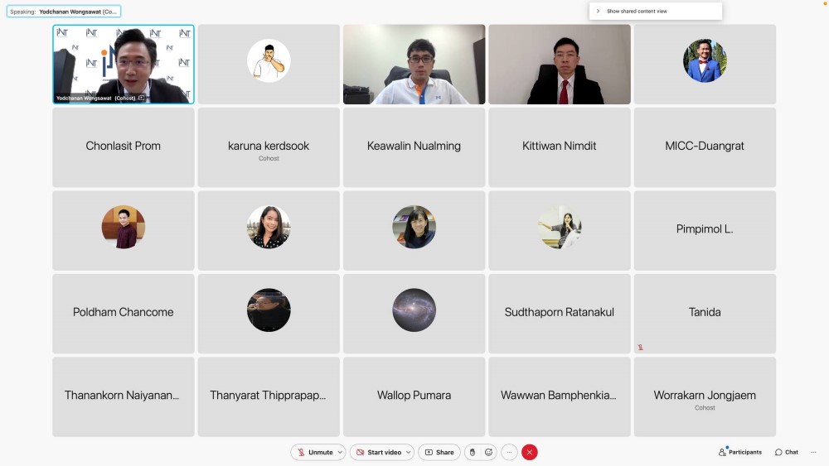
Task: Open the more options ellipsis in center toolbar
Action: [x=509, y=452]
